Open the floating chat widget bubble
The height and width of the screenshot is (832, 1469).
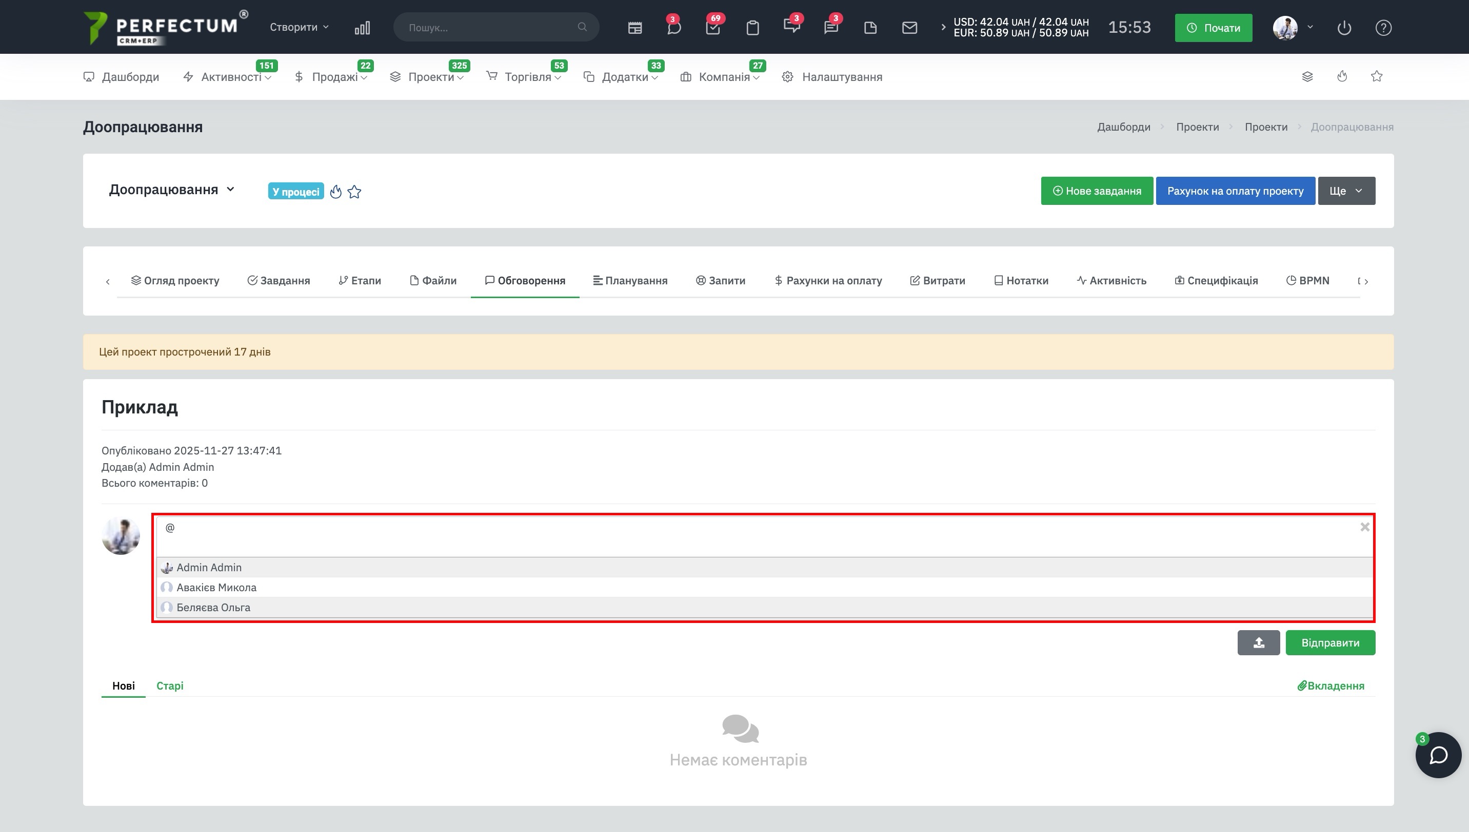click(1438, 755)
